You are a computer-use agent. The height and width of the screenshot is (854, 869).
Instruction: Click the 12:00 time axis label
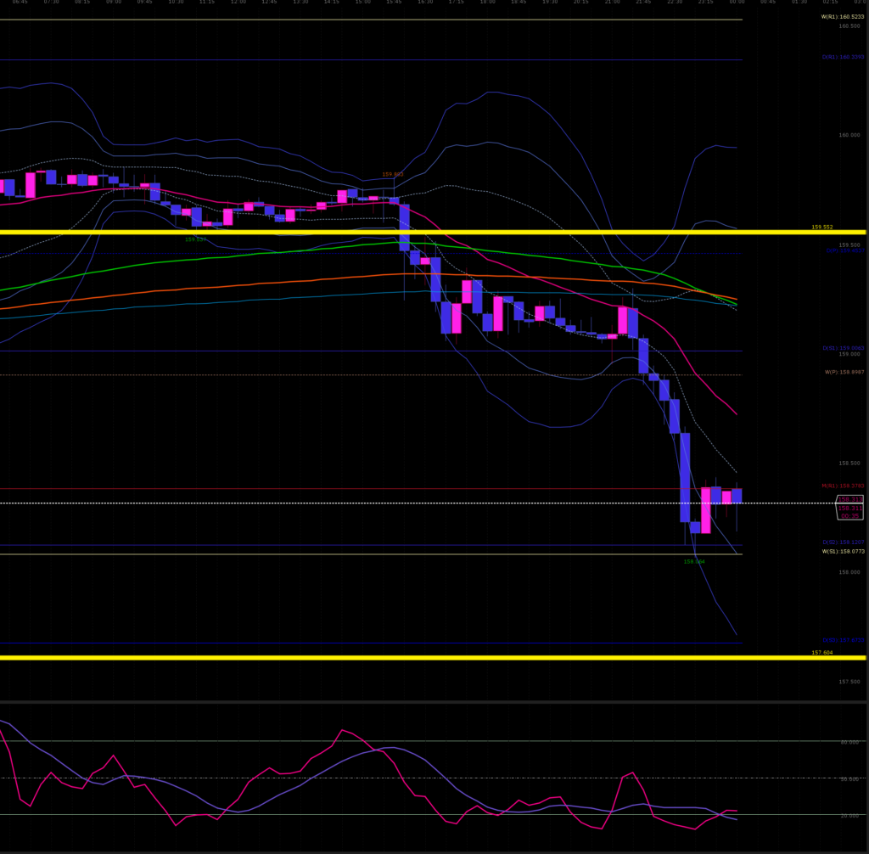(238, 3)
